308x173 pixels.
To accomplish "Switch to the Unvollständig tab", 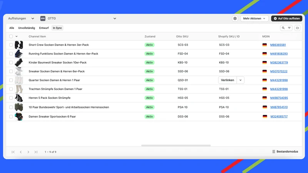I will click(x=27, y=28).
